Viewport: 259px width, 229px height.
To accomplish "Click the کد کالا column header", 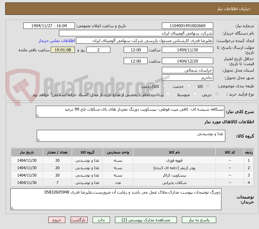I will pos(230,152).
